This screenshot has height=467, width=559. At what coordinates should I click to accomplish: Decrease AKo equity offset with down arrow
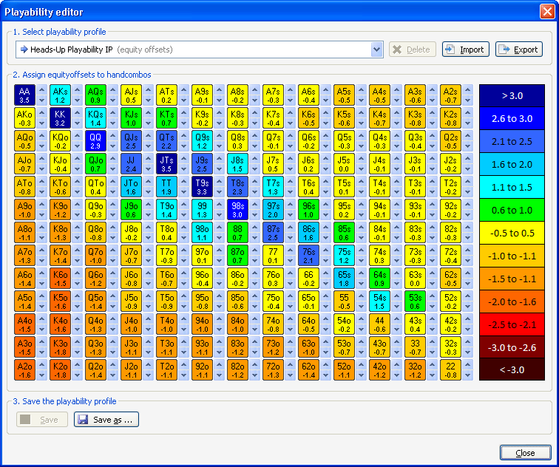41,123
